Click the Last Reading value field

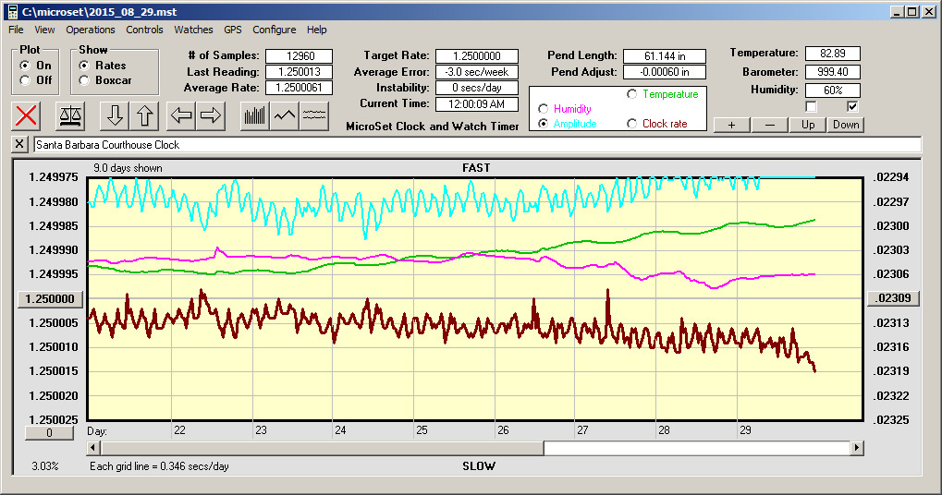(300, 72)
